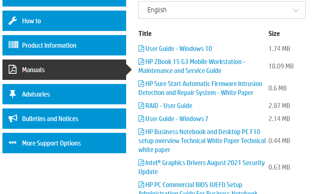Click the 0.44 MB size value
Image resolution: width=318 pixels, height=194 pixels.
[x=279, y=141]
